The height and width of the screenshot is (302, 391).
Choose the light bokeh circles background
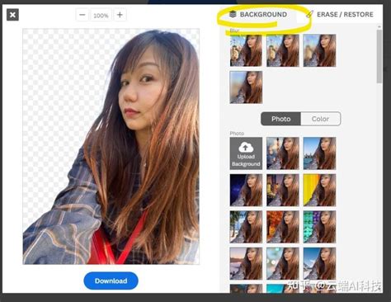pos(283,263)
